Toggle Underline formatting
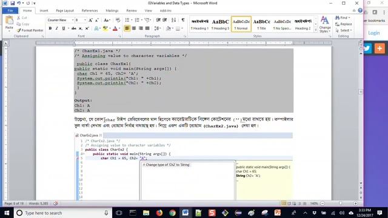This screenshot has height=218, width=388. coord(64,28)
